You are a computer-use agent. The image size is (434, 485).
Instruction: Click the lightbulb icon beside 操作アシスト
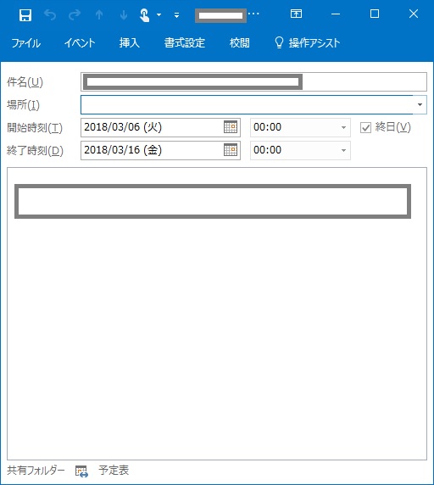pyautogui.click(x=279, y=42)
